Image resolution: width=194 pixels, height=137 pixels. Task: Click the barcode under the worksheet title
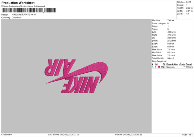29,10
